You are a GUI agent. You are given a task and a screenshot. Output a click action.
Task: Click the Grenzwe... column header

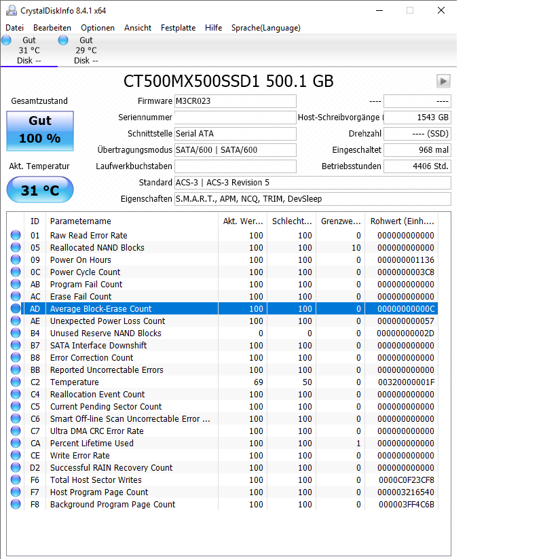pyautogui.click(x=341, y=221)
